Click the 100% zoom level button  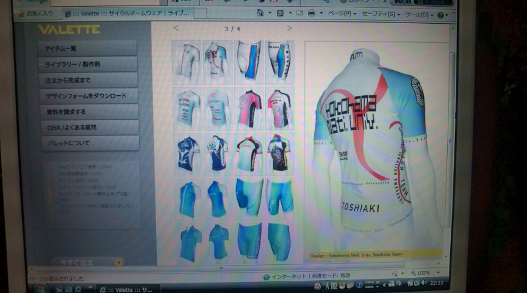pos(420,273)
